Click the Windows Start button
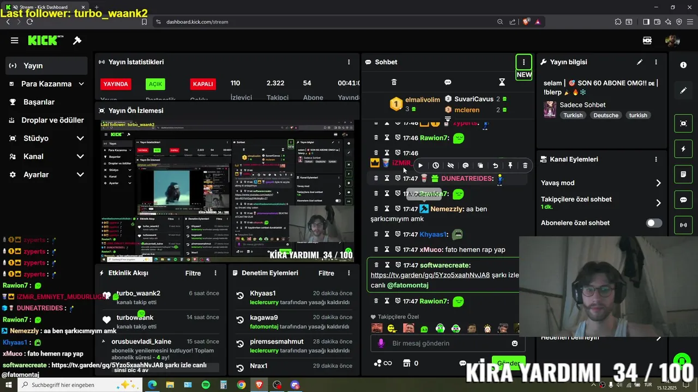Screen dimensions: 698x392 coord(9,385)
